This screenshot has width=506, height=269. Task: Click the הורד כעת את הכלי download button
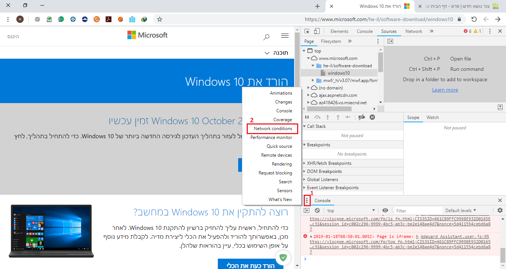(x=251, y=266)
